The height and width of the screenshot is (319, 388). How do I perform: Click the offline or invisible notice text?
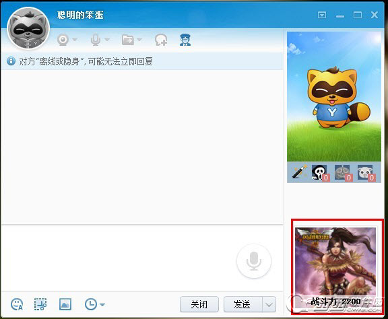click(x=86, y=61)
